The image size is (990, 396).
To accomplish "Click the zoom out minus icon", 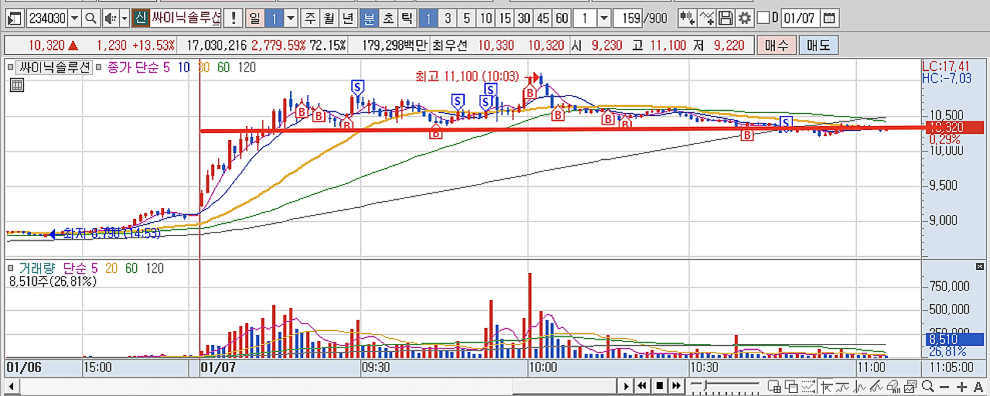I will [x=944, y=387].
